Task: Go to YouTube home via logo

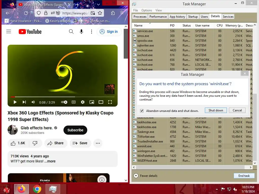Action: (x=30, y=32)
